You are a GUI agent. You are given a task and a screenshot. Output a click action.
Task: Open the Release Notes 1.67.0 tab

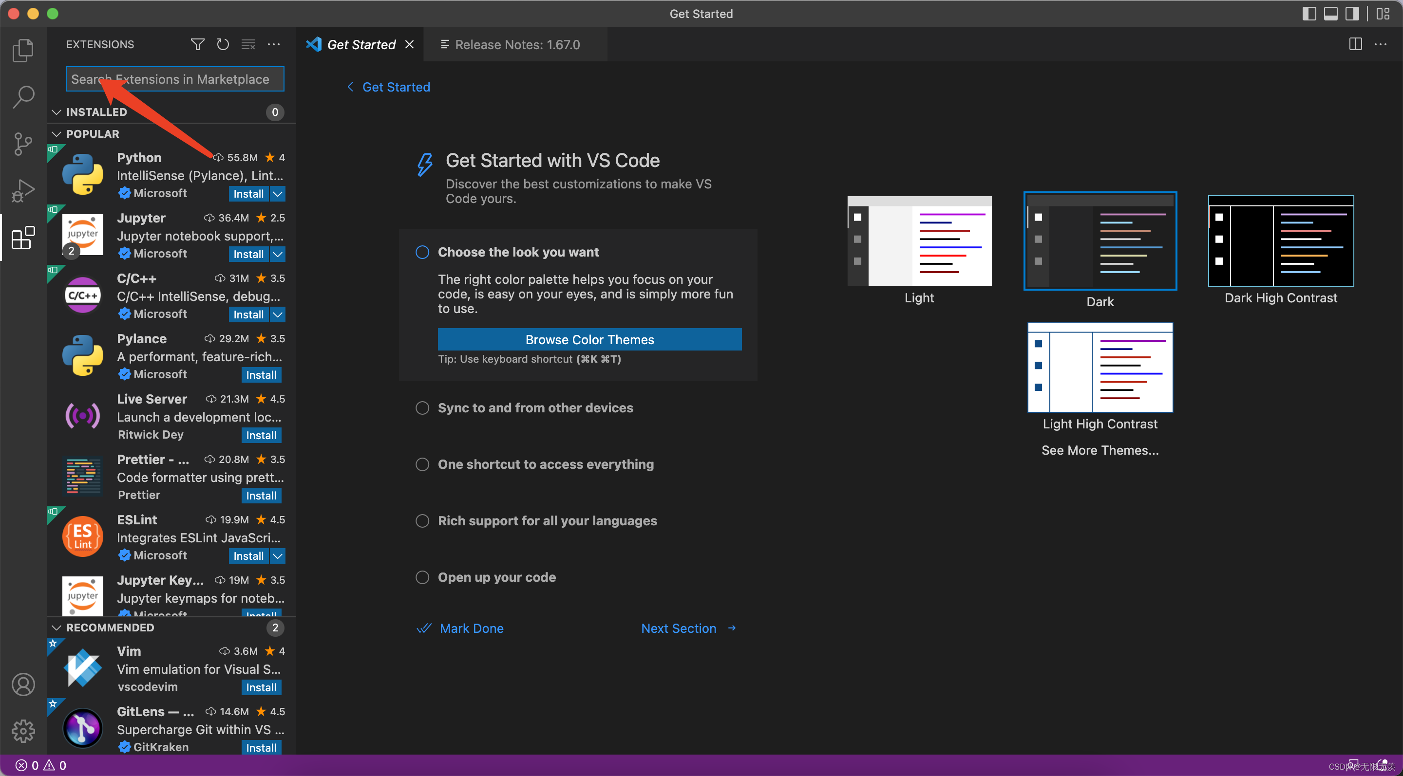515,44
